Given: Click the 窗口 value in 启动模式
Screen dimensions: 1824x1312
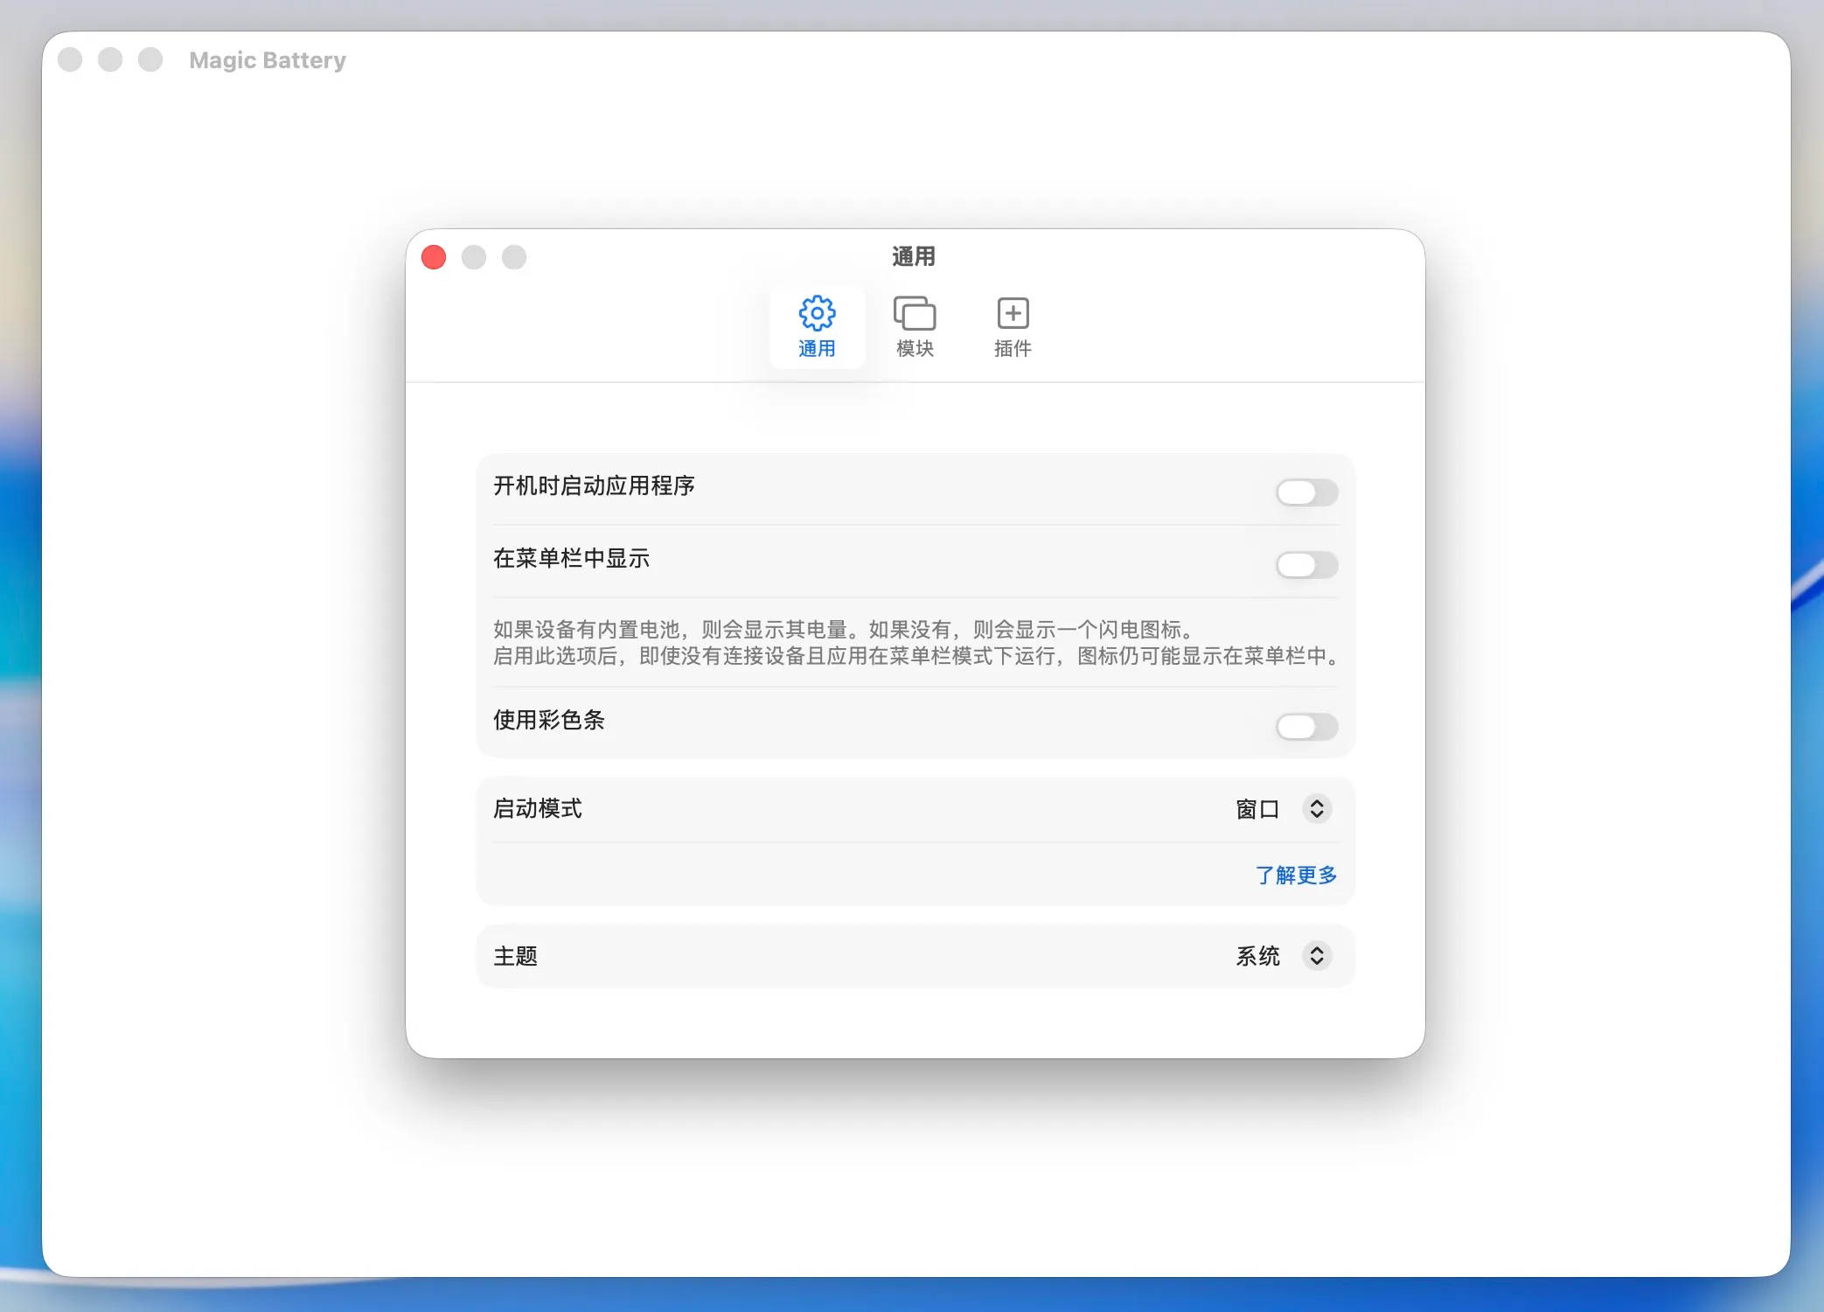Looking at the screenshot, I should (x=1257, y=809).
